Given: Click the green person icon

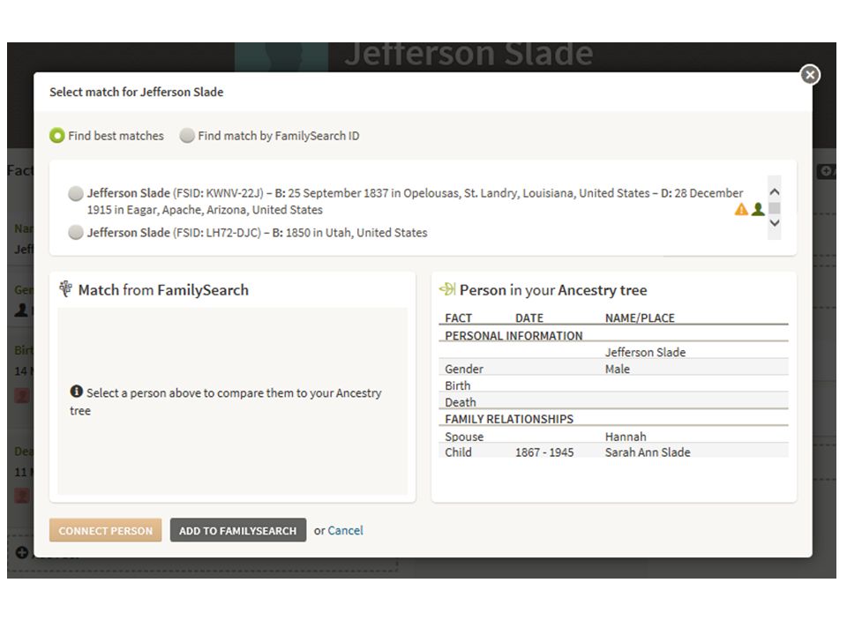Looking at the screenshot, I should click(x=758, y=209).
